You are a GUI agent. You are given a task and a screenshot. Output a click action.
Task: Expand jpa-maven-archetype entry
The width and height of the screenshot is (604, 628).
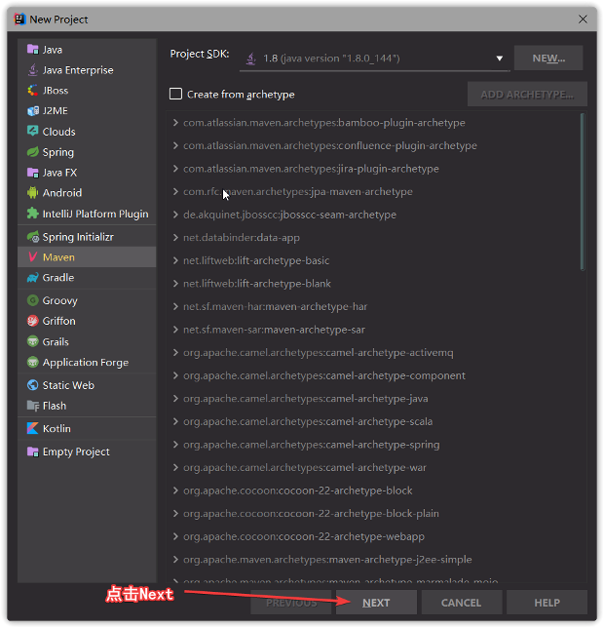click(x=175, y=191)
